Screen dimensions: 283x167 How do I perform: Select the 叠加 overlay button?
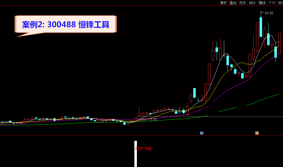point(233,3)
